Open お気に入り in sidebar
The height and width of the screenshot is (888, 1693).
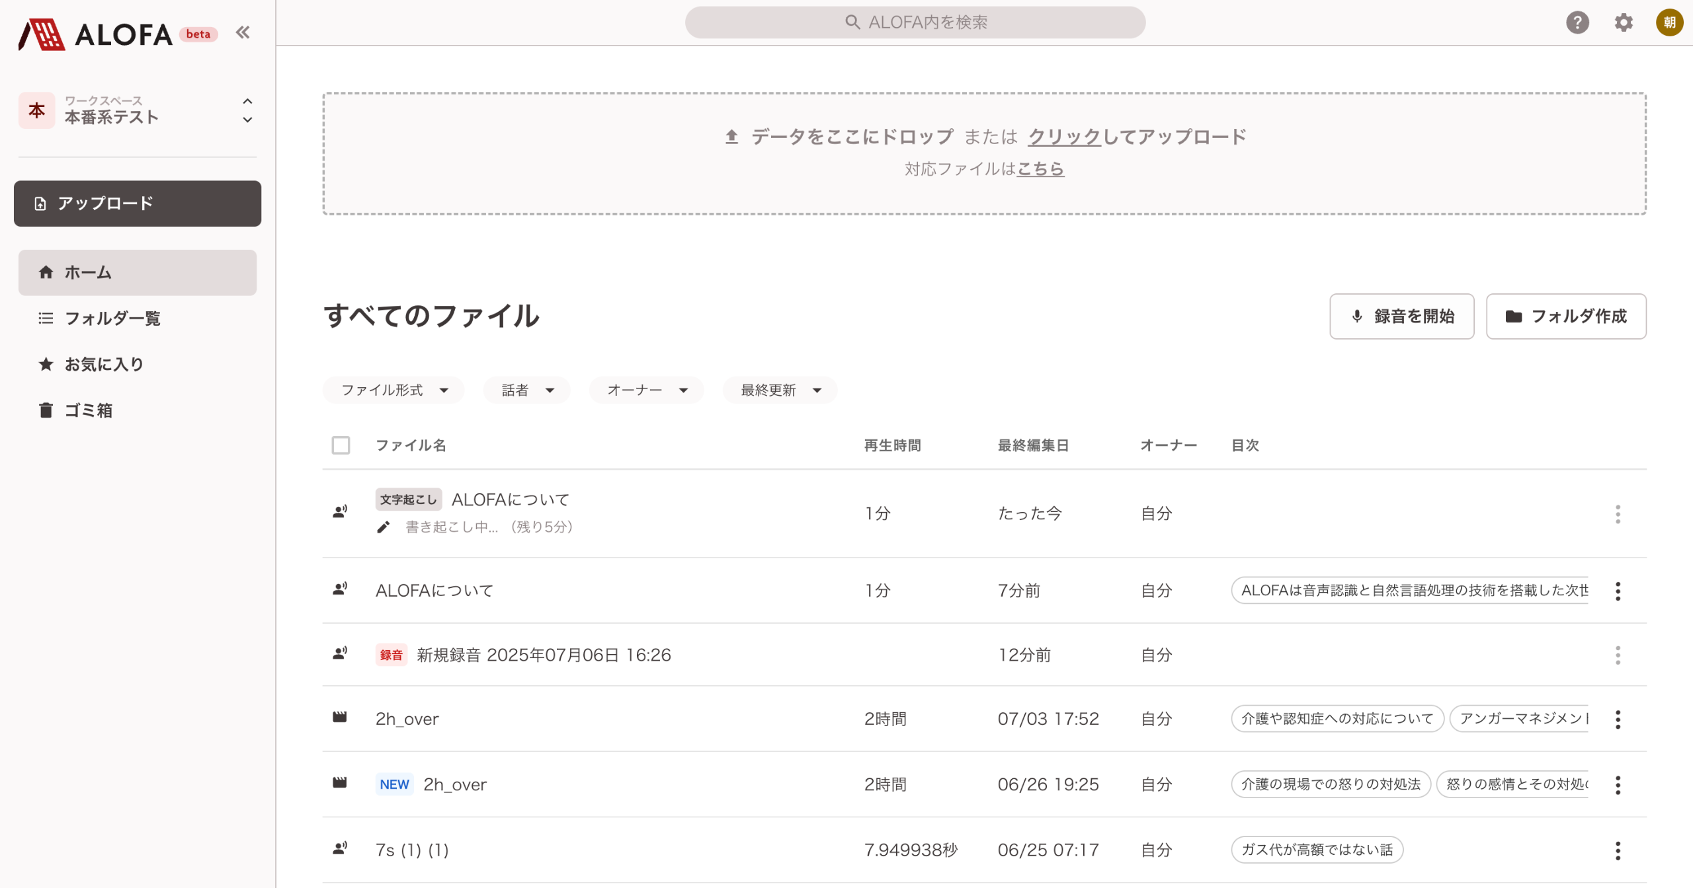click(x=104, y=365)
